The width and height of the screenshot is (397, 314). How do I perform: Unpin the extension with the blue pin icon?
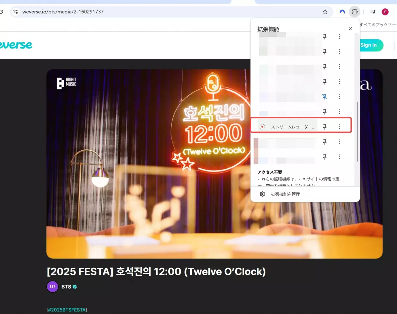(325, 97)
